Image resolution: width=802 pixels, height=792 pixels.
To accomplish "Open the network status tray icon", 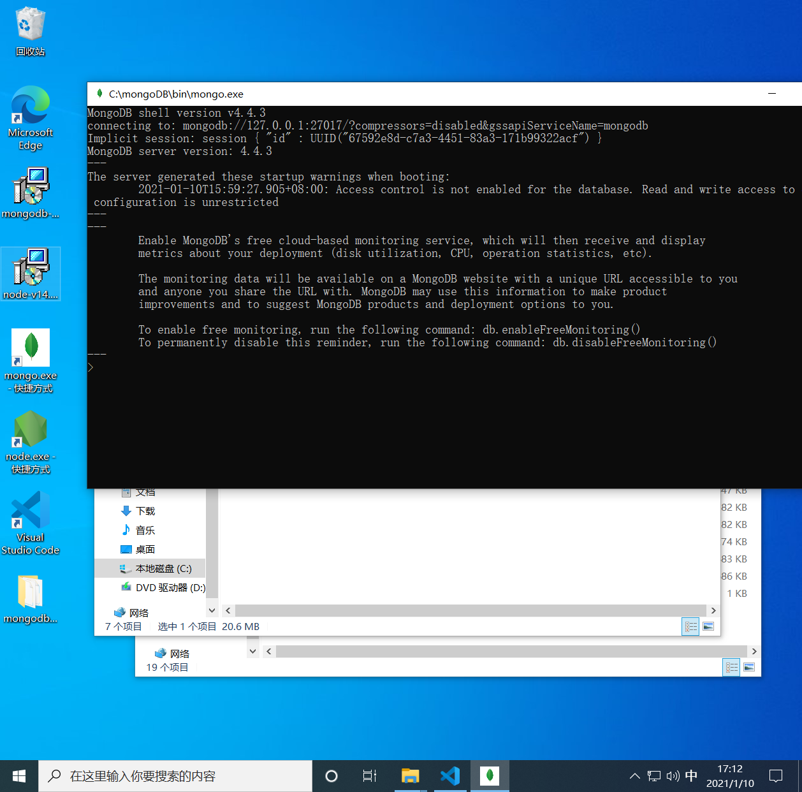I will tap(654, 776).
